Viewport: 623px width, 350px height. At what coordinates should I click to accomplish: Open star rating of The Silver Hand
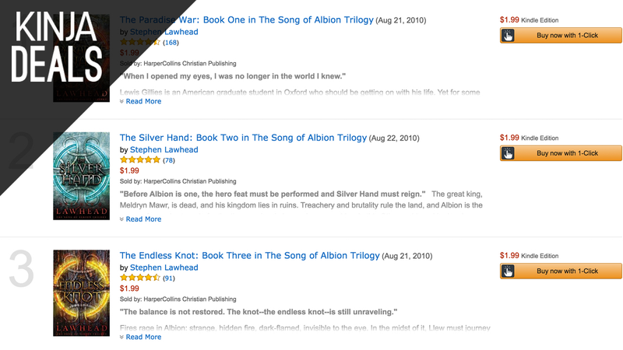click(x=140, y=160)
